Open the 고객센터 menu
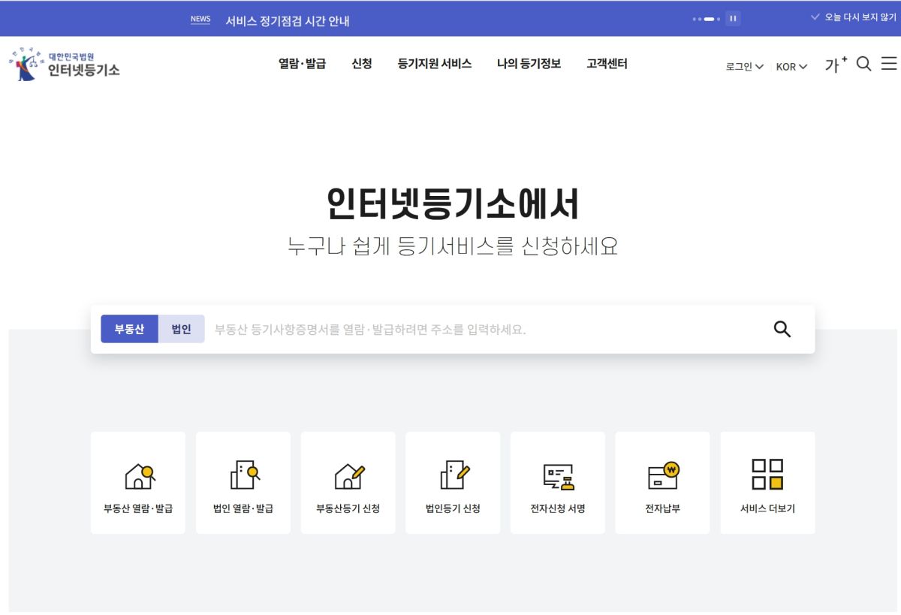Viewport: 901px width, 615px height. (605, 64)
